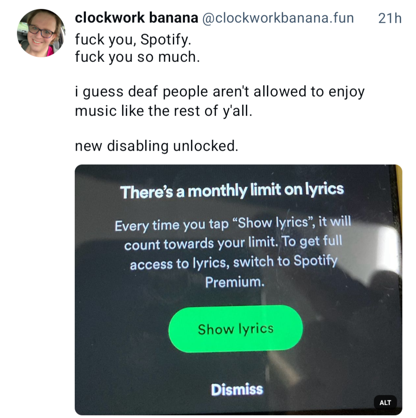Open clockwork banana's profile avatar
The width and height of the screenshot is (416, 418).
pos(41,33)
